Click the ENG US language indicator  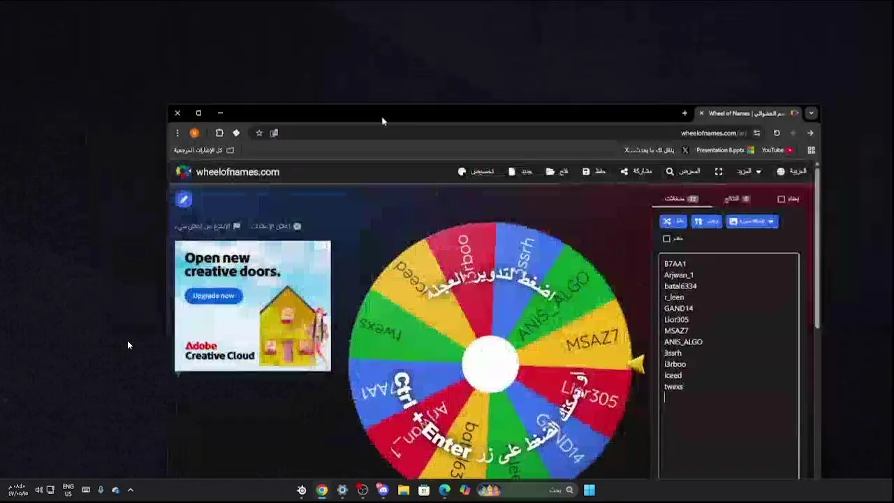tap(68, 490)
